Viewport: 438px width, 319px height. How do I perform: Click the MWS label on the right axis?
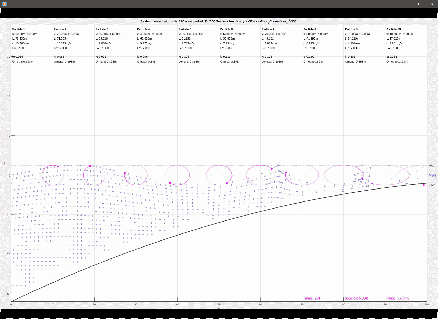(x=432, y=175)
